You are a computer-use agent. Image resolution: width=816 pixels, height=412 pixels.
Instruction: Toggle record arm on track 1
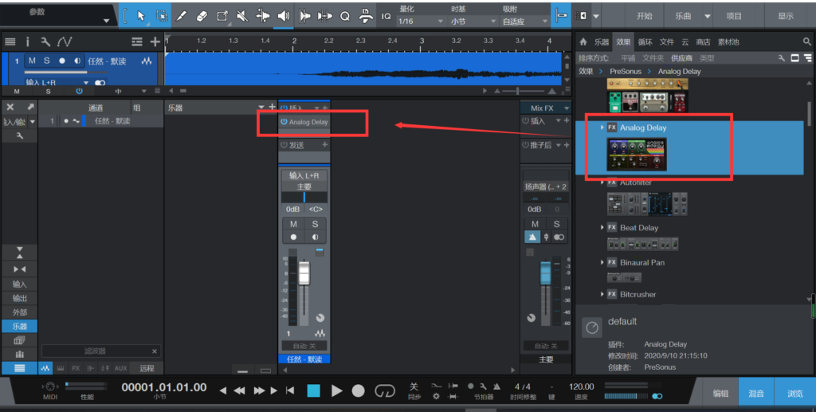(62, 61)
